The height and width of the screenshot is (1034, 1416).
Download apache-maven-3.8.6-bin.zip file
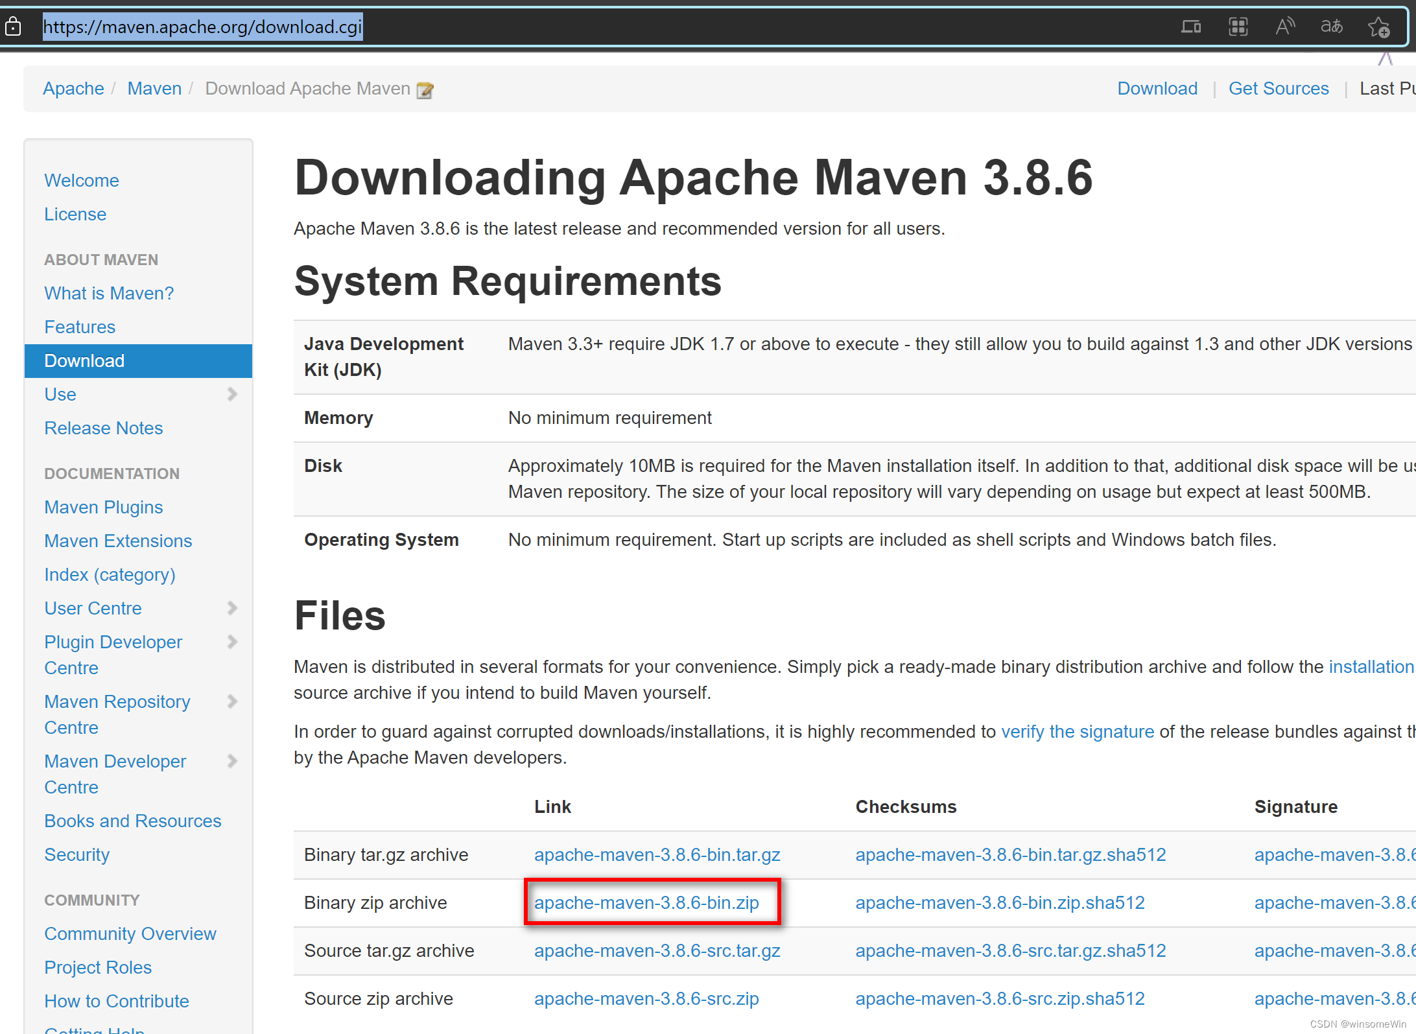[x=646, y=902]
